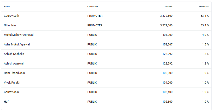Screen dimensions: 213x111
Task: Select the 401,000 shares value
Action: (167, 35)
